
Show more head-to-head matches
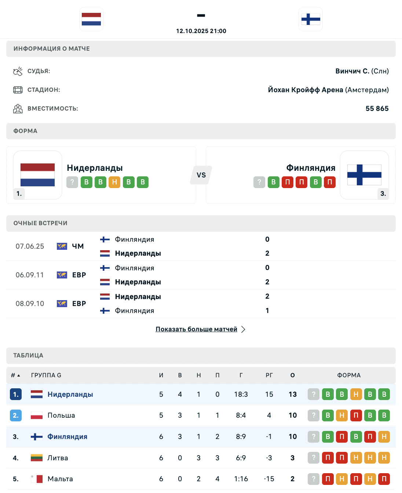coord(196,329)
